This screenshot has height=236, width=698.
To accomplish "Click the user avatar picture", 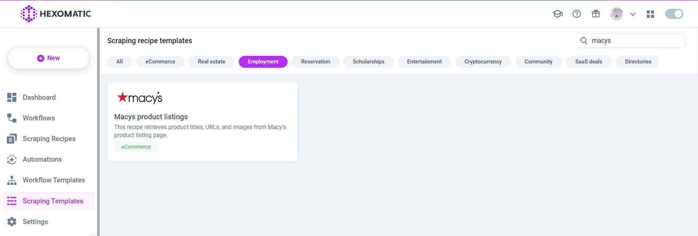I will (617, 14).
